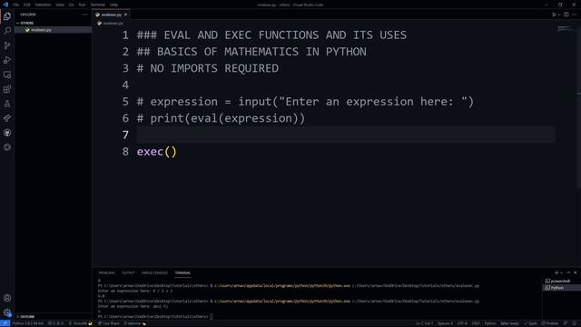Maximize the terminal panel with caret icon
Screen dimensions: 581x327
pos(568,272)
